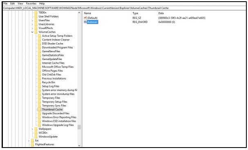
Task: Select the Autorun value name
Action: coord(92,22)
